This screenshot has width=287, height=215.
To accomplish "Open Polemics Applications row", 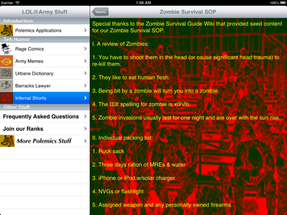I will [x=45, y=30].
